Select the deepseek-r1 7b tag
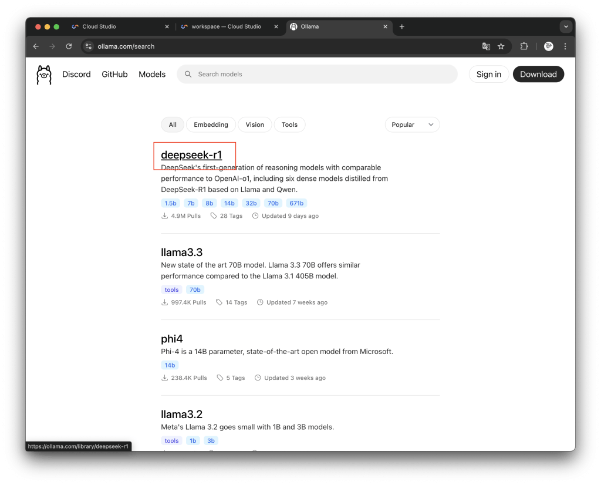601x485 pixels. pos(191,203)
